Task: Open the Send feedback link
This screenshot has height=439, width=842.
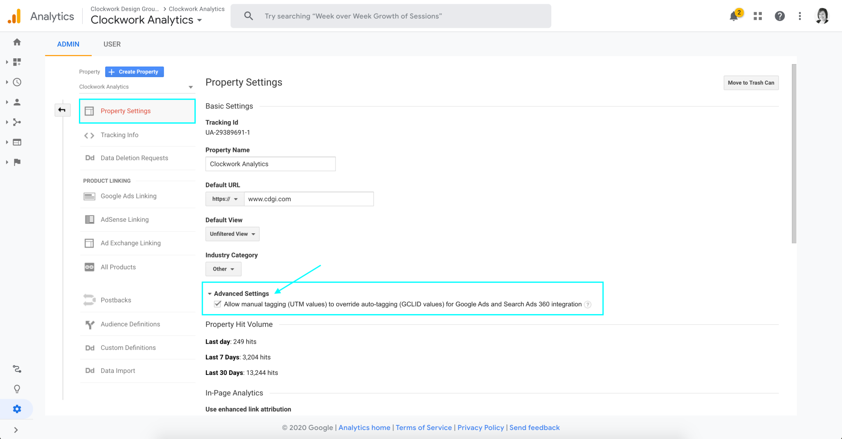Action: 534,428
